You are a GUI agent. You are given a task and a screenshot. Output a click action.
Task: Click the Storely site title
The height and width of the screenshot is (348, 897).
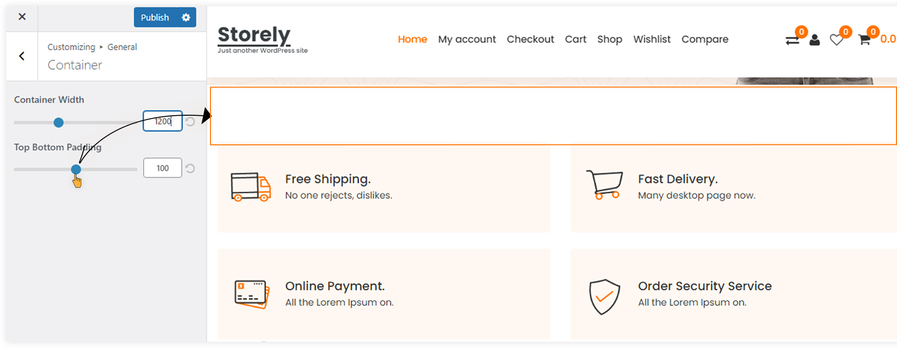[254, 34]
